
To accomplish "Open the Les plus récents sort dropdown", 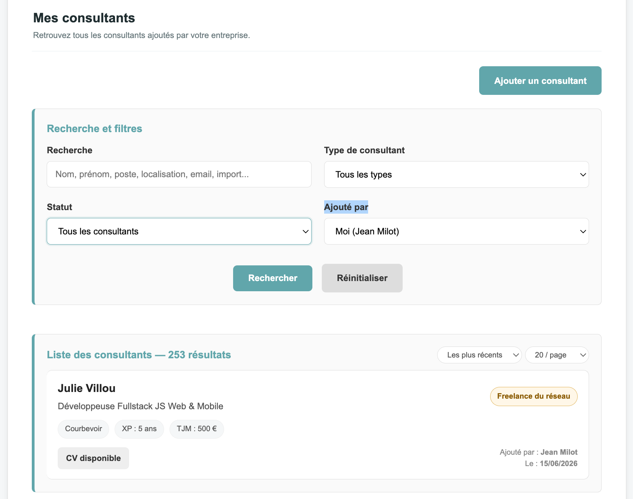I will pos(480,355).
